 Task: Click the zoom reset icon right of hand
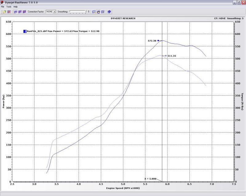coord(103,12)
